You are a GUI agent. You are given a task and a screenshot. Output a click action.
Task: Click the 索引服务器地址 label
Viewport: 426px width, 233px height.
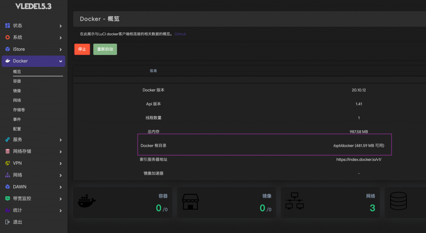[x=154, y=159]
